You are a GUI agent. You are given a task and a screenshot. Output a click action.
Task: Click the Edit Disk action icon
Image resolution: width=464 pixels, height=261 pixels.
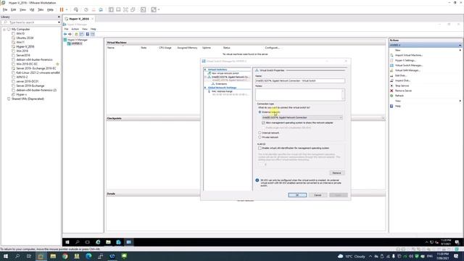pyautogui.click(x=391, y=75)
